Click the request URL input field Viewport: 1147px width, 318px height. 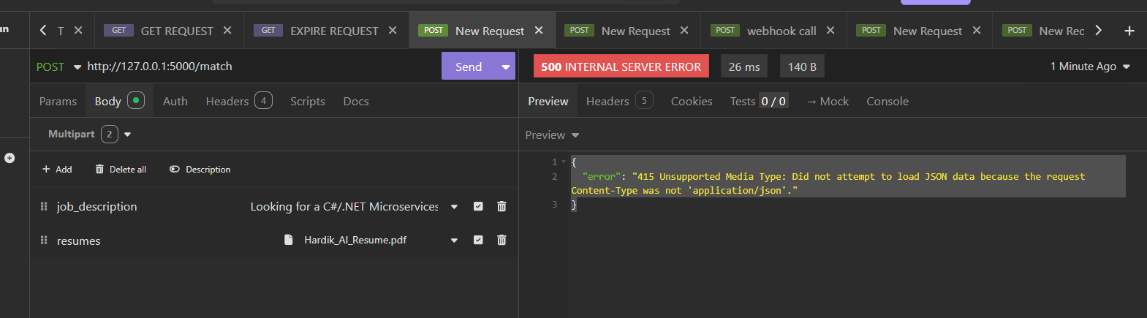tap(256, 67)
